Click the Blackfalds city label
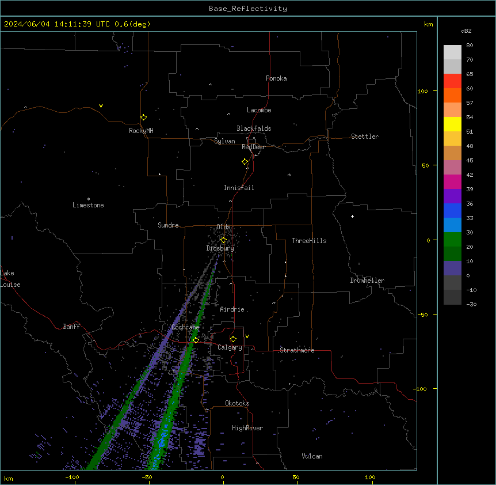The image size is (496, 485). pos(254,128)
